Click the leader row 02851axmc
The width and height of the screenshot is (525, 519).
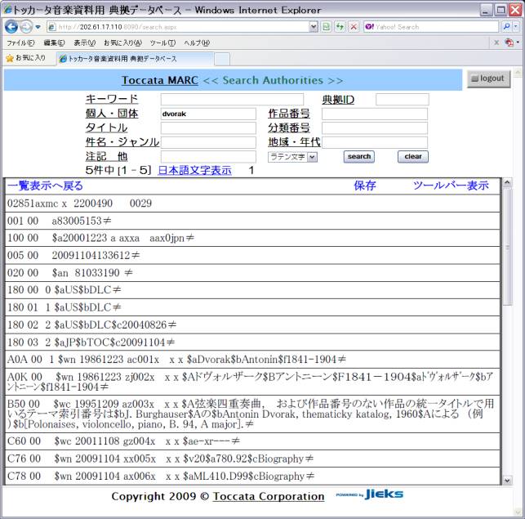(x=252, y=204)
